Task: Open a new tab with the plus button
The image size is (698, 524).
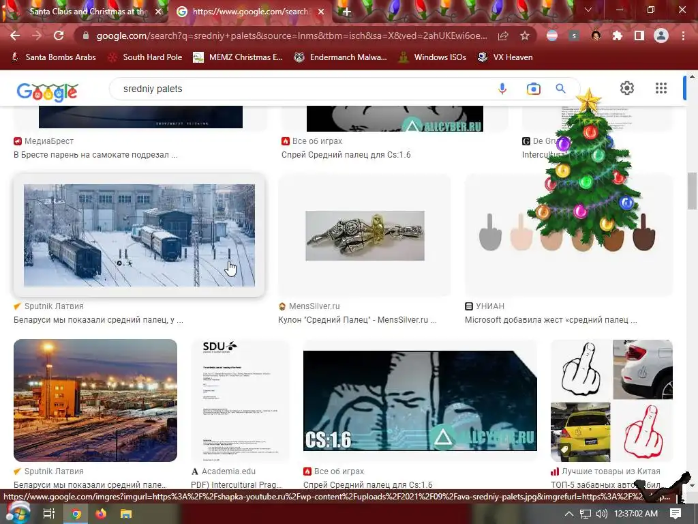Action: point(347,12)
